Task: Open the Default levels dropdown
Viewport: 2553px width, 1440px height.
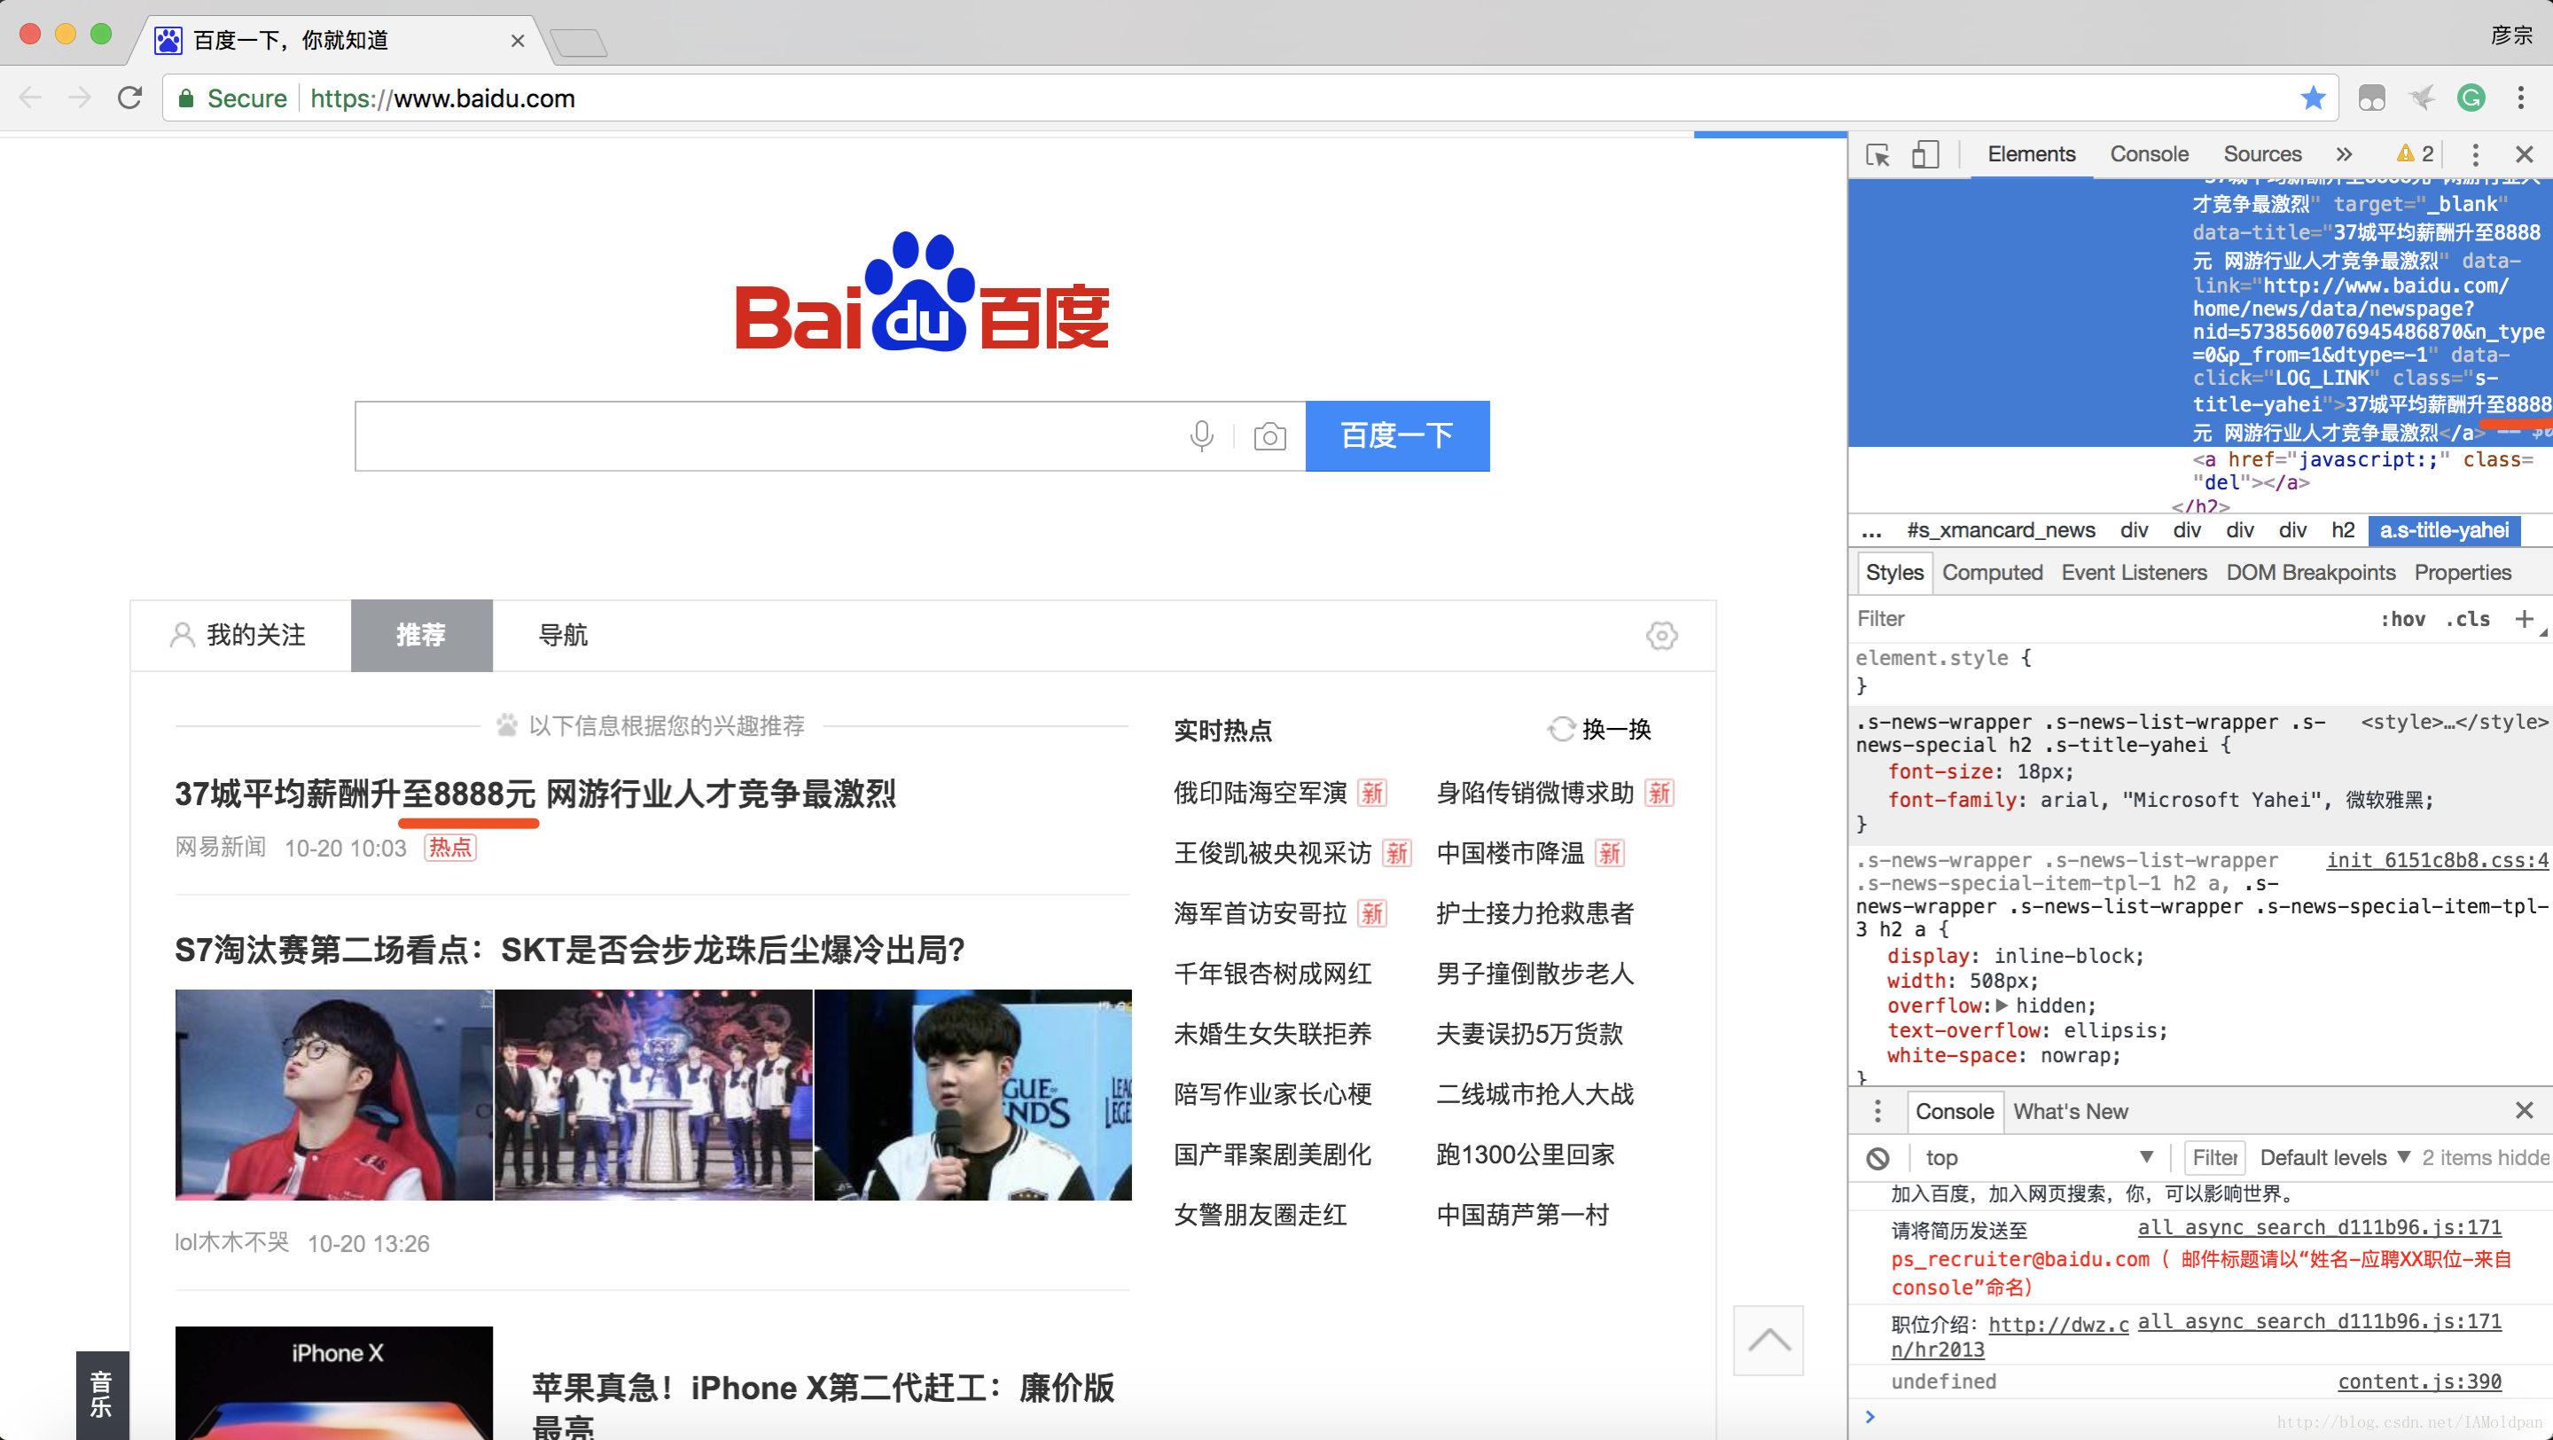Action: [x=2335, y=1157]
